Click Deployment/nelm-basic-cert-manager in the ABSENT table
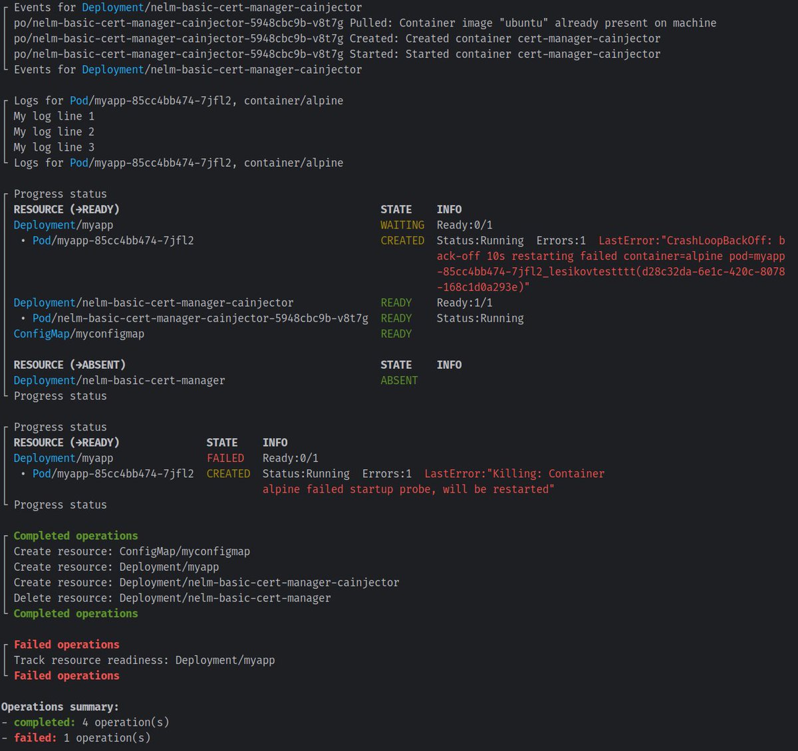Viewport: 798px width, 751px height. [119, 380]
